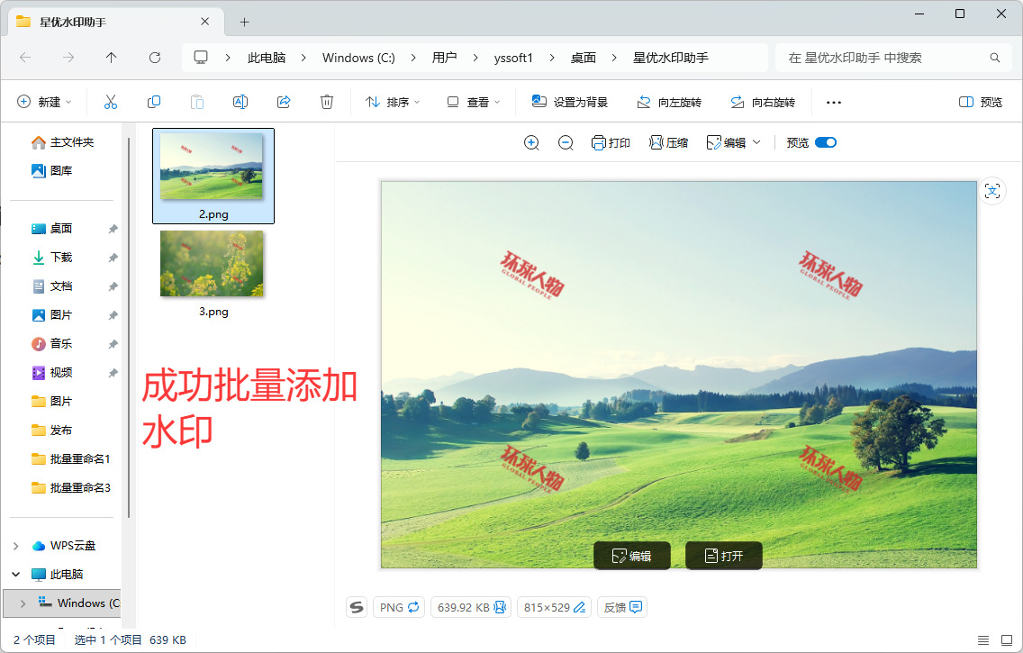This screenshot has height=653, width=1023.
Task: Click the translate icon beside preview image
Action: pos(992,191)
